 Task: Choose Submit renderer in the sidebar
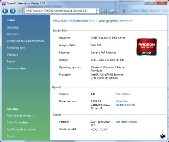pyautogui.click(x=17, y=68)
